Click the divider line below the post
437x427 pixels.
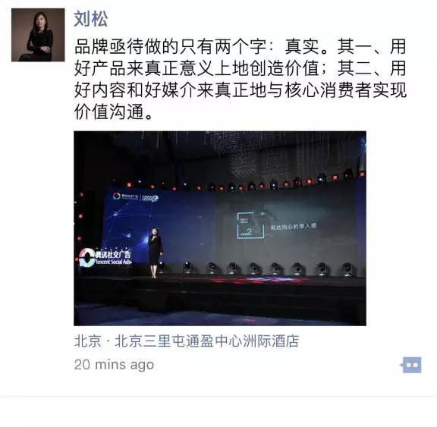click(x=218, y=397)
